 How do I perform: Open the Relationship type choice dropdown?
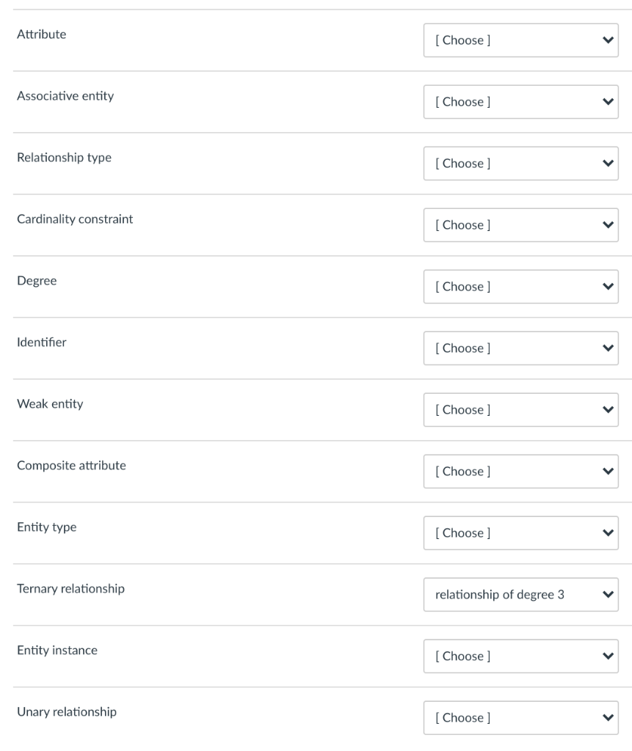pyautogui.click(x=520, y=164)
